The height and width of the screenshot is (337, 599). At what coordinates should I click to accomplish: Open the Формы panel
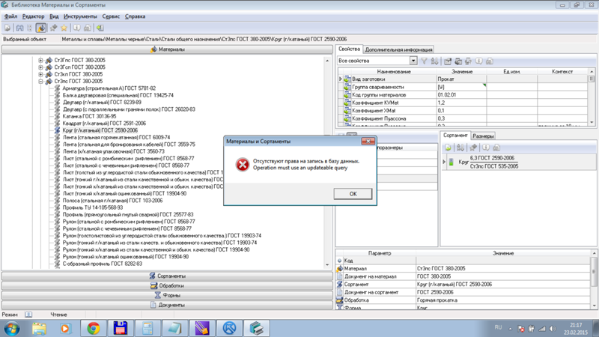[x=167, y=295]
